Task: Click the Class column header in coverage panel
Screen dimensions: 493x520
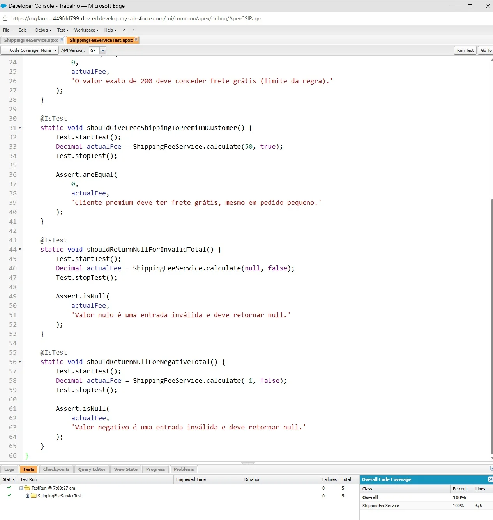Action: 405,489
